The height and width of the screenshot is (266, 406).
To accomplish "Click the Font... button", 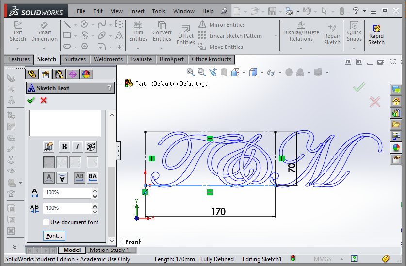I will click(54, 236).
